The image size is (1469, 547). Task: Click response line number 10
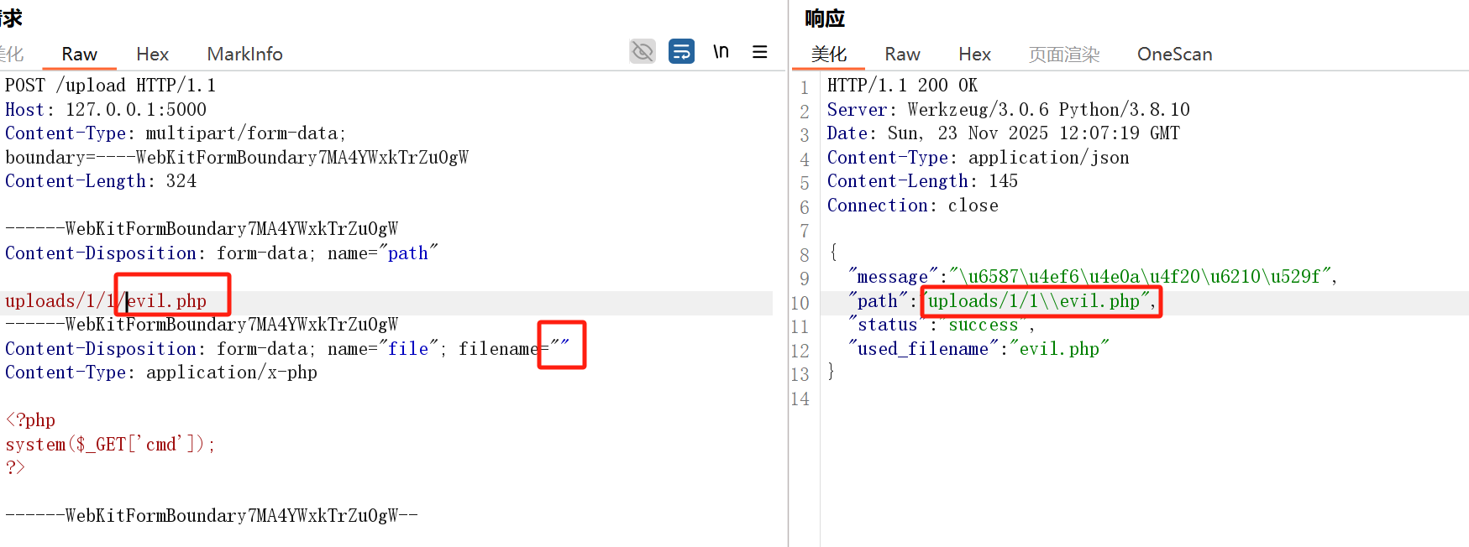coord(800,303)
